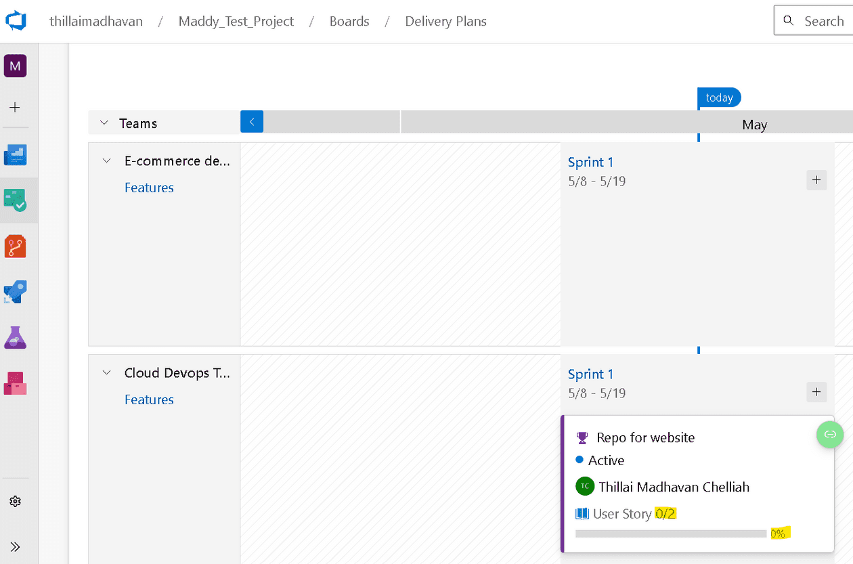This screenshot has height=564, width=853.
Task: Click the card's progress bar
Action: (x=671, y=534)
